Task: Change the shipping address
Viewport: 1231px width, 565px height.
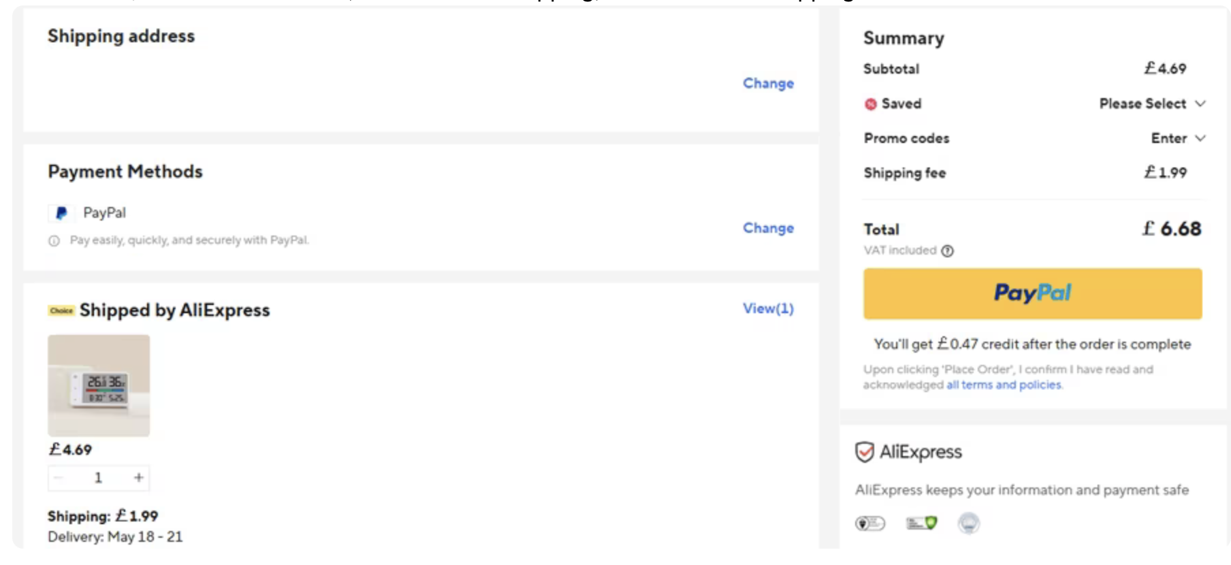Action: (x=768, y=83)
